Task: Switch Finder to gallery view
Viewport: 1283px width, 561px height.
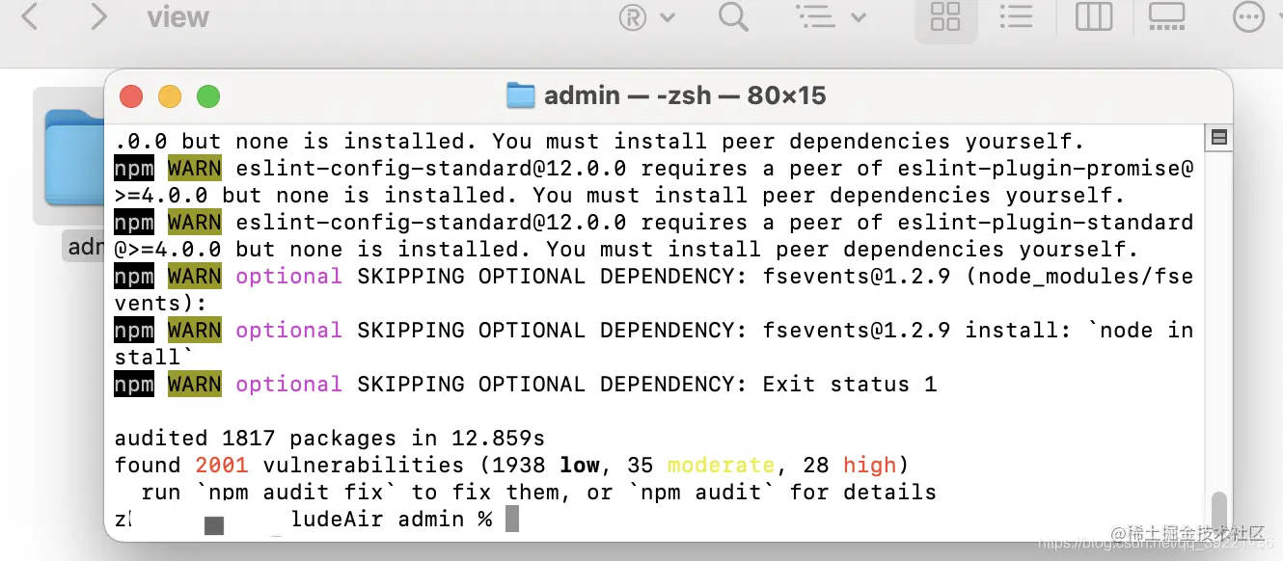Action: pyautogui.click(x=1166, y=17)
